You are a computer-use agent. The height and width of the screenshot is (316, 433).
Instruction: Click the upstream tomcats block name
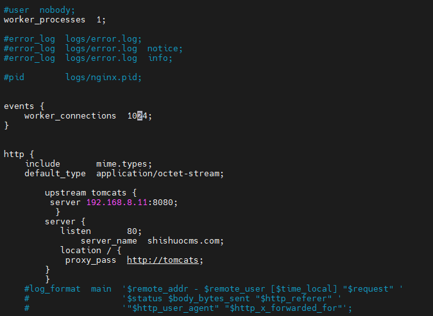pyautogui.click(x=109, y=193)
